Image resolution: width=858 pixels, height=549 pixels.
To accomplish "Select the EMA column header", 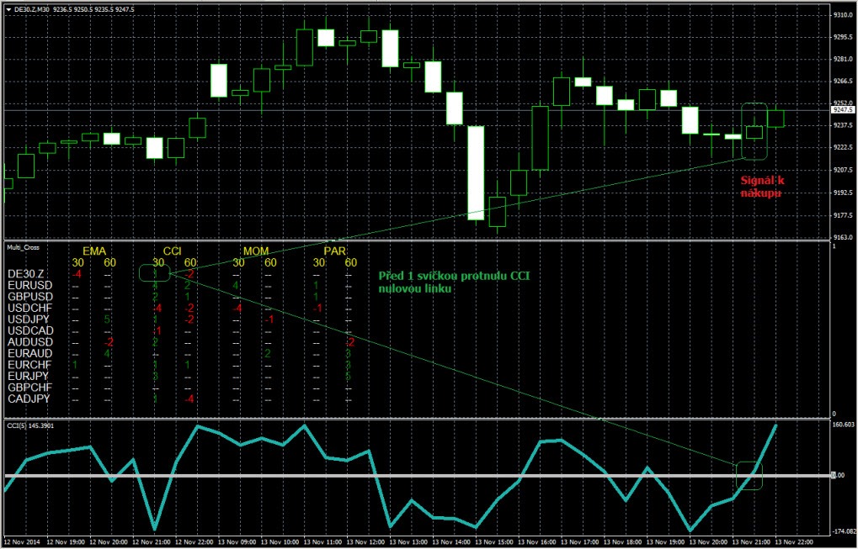I will pos(93,251).
